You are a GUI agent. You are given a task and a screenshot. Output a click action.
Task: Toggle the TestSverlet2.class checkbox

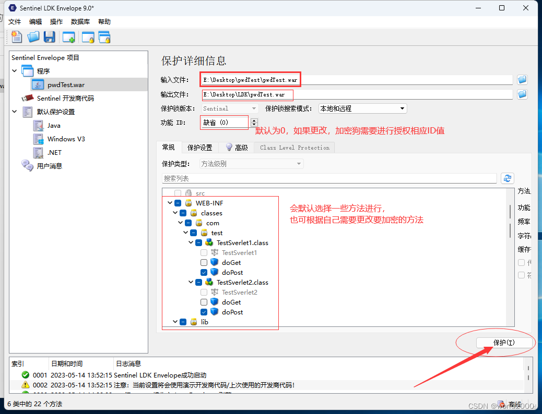[199, 283]
